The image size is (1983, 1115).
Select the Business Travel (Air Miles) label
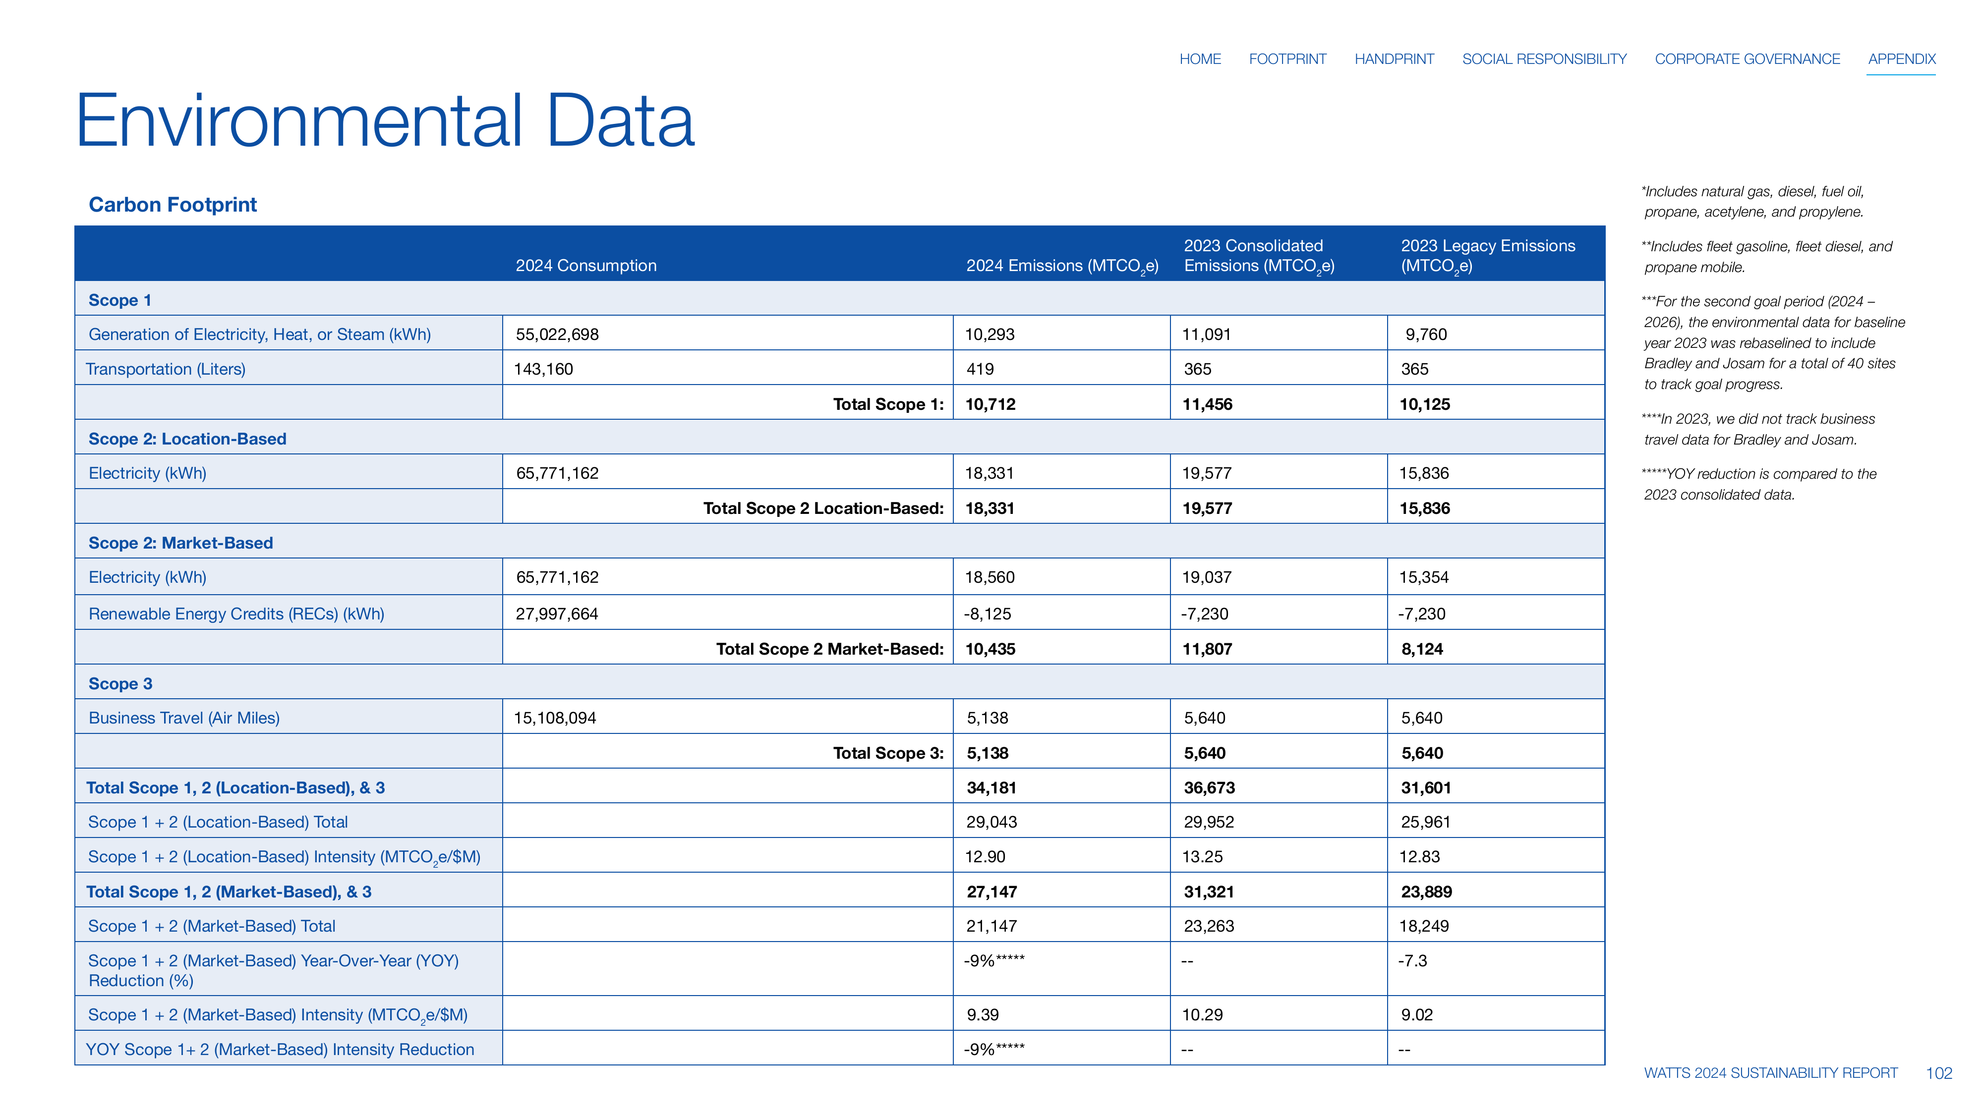(184, 718)
